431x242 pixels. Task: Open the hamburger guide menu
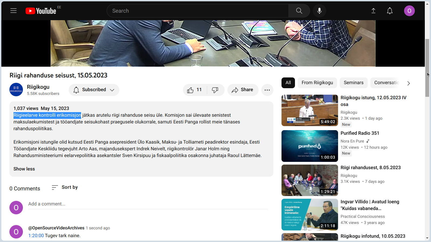(13, 11)
